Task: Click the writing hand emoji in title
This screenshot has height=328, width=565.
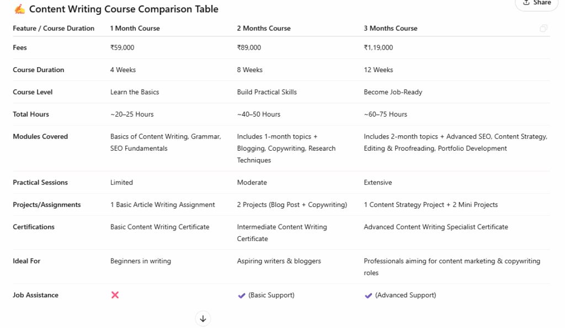Action: pos(19,9)
